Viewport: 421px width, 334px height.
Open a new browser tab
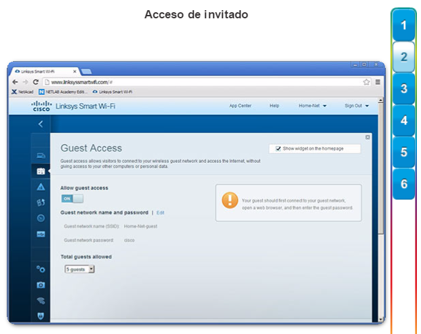click(x=86, y=71)
